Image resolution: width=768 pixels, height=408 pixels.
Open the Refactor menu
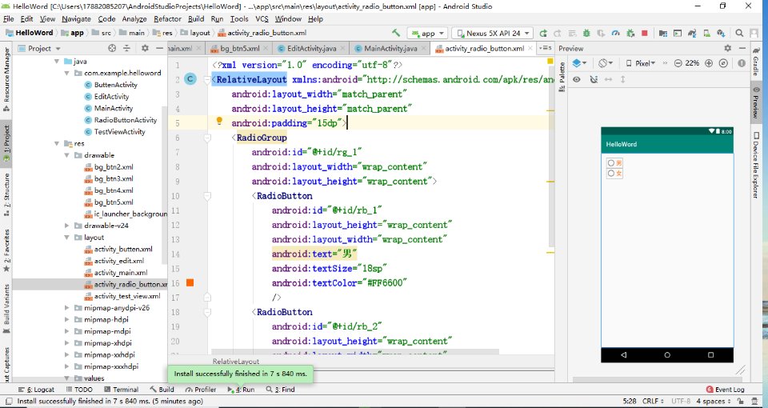coord(167,18)
